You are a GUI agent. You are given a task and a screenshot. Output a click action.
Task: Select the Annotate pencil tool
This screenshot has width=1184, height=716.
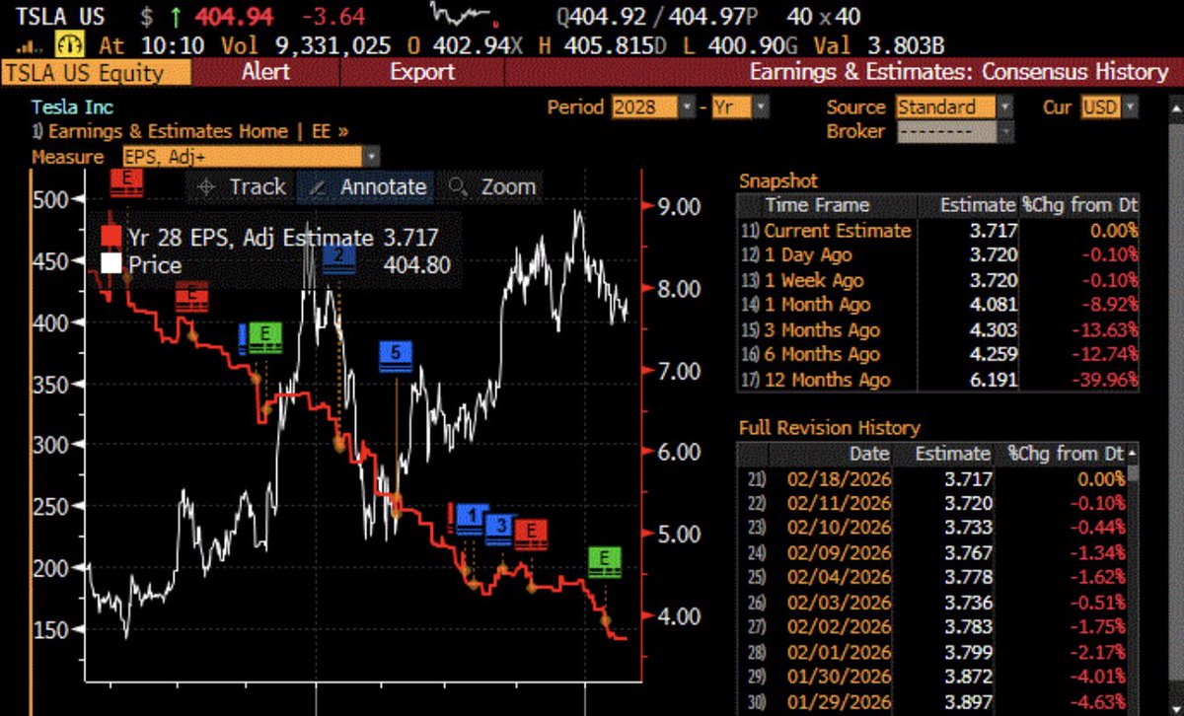365,186
